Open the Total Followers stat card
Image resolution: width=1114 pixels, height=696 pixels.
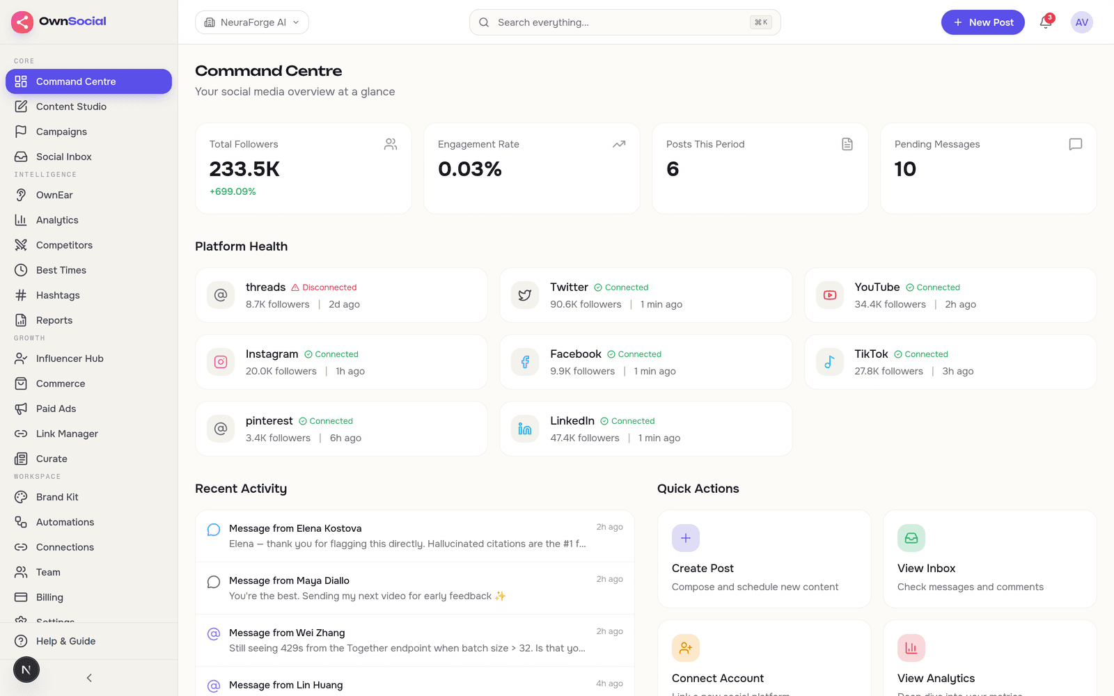click(x=304, y=168)
